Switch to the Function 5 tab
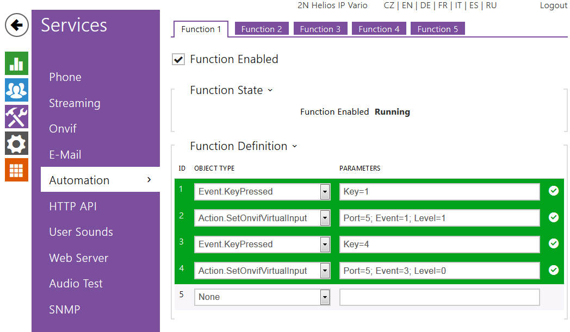The width and height of the screenshot is (570, 332). (x=437, y=29)
